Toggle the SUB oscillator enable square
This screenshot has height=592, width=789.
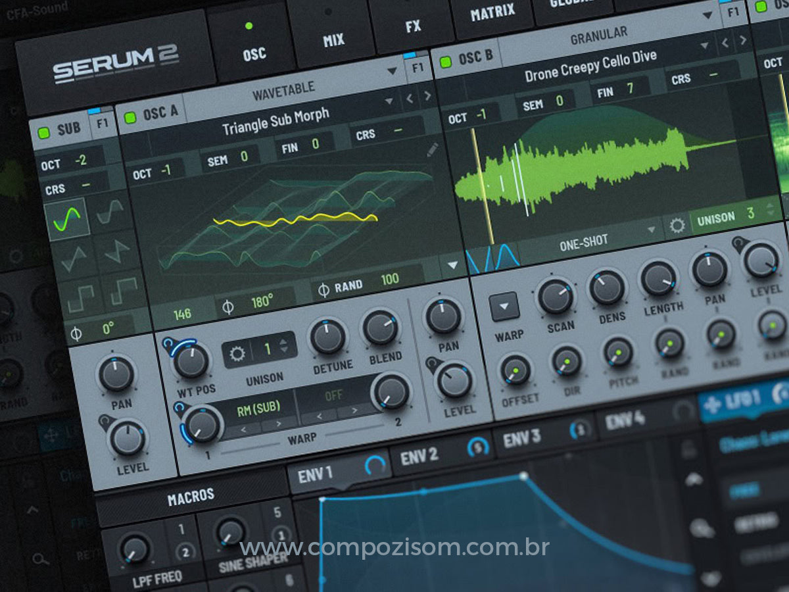click(45, 132)
